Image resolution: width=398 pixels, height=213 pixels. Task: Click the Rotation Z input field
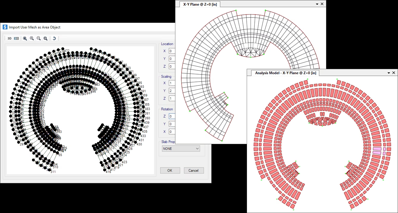pyautogui.click(x=172, y=116)
